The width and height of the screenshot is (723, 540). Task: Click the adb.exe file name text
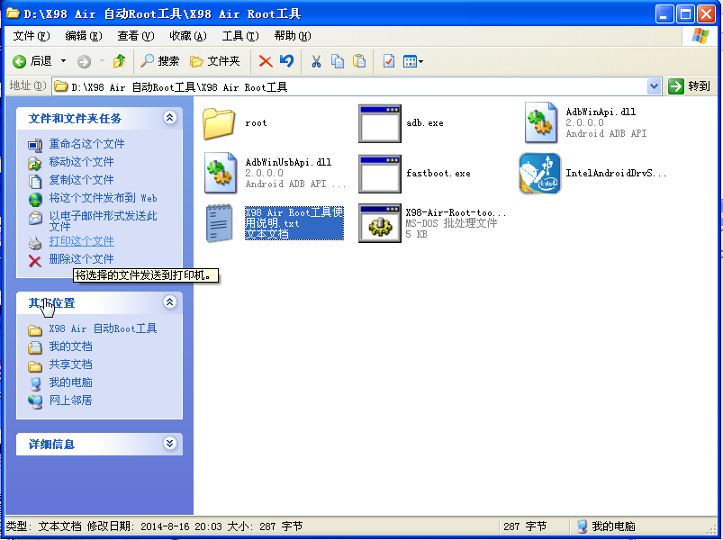pos(425,123)
